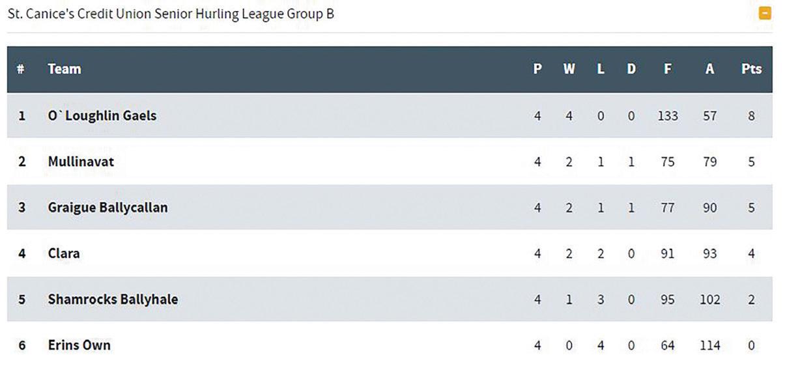Click the L (losses) column header
The image size is (785, 381).
coord(601,69)
